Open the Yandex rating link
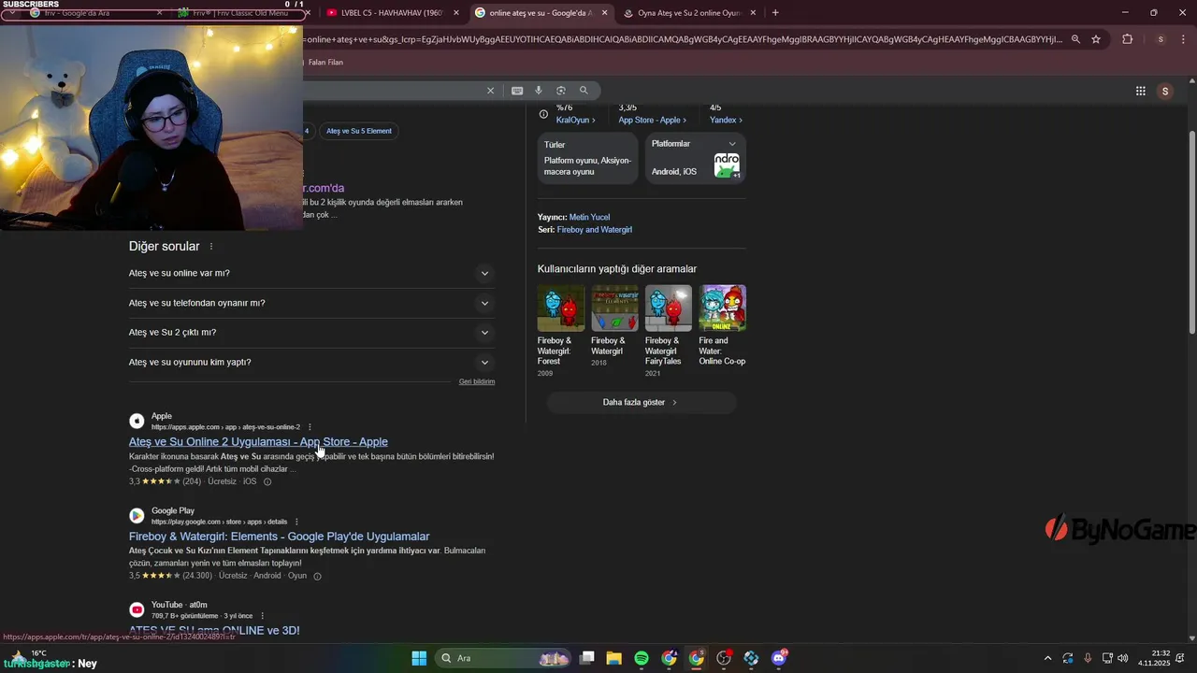Screen dimensions: 1197x673 tap(727, 121)
